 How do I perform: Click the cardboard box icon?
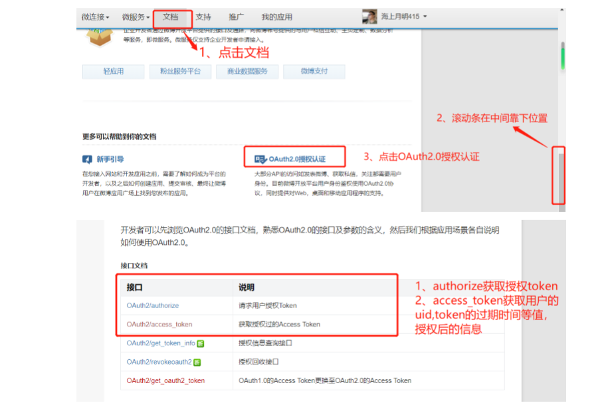pos(99,37)
